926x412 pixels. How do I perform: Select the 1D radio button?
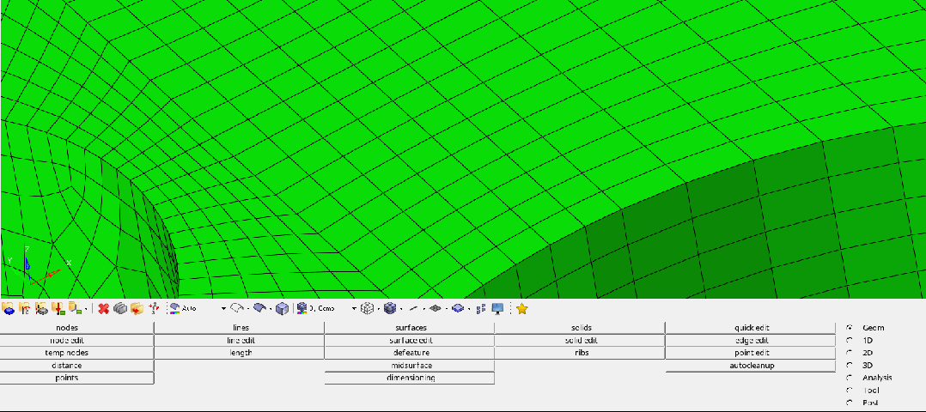[850, 340]
